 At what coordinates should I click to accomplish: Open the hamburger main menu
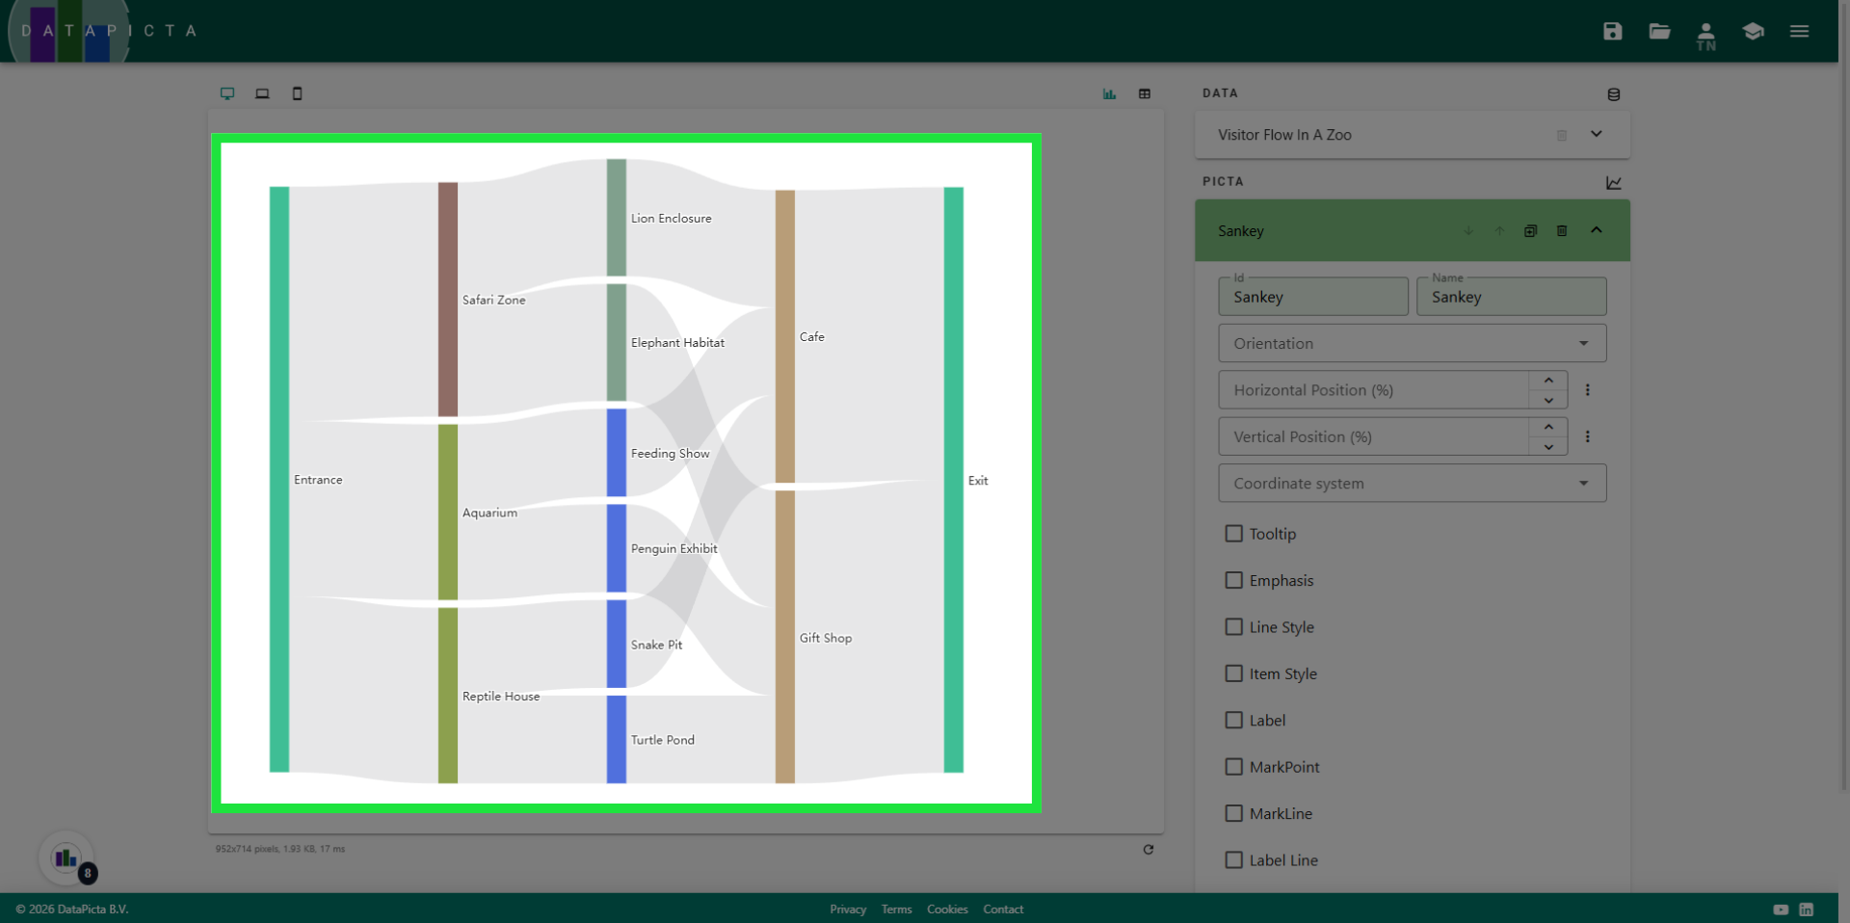(x=1799, y=31)
